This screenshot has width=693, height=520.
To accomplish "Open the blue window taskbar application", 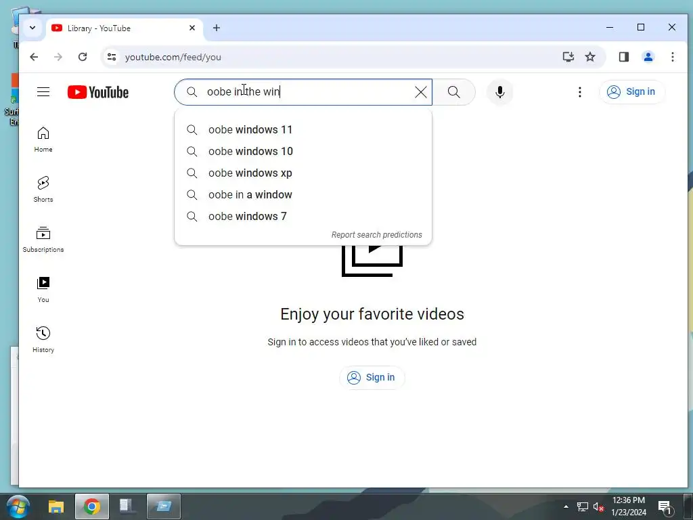I will click(164, 506).
